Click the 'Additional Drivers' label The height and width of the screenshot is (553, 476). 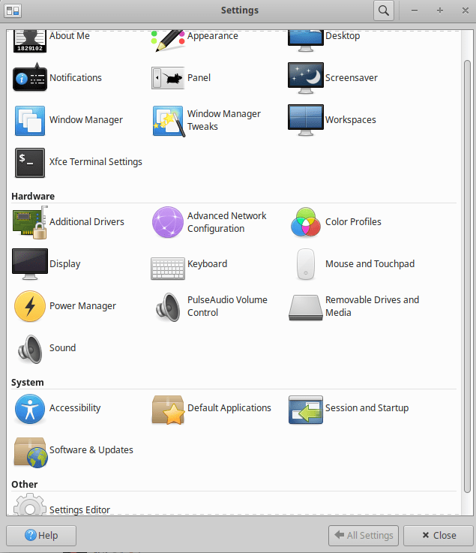(x=87, y=222)
